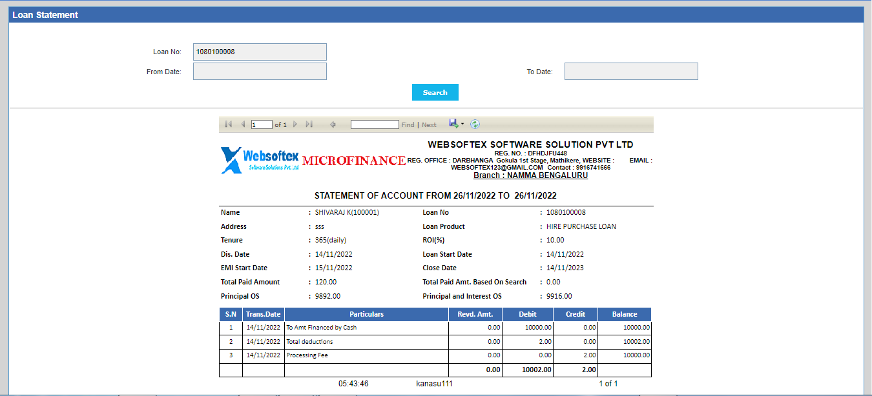
Task: Click the Principal and Interest OS value 9916.00
Action: [559, 296]
